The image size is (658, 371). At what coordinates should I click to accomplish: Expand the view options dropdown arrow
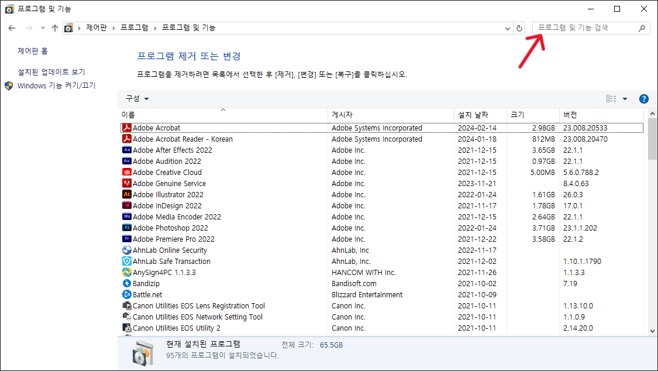tap(625, 99)
